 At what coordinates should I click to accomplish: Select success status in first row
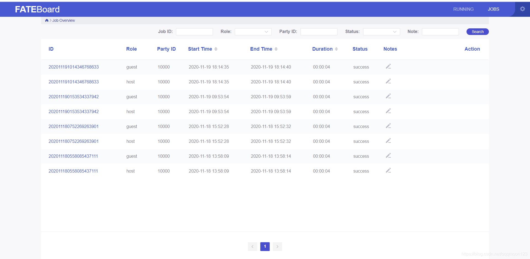point(361,67)
